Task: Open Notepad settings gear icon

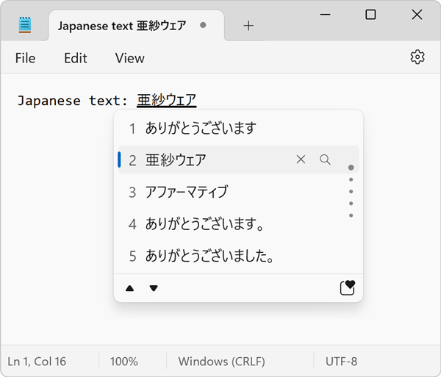Action: pyautogui.click(x=417, y=57)
